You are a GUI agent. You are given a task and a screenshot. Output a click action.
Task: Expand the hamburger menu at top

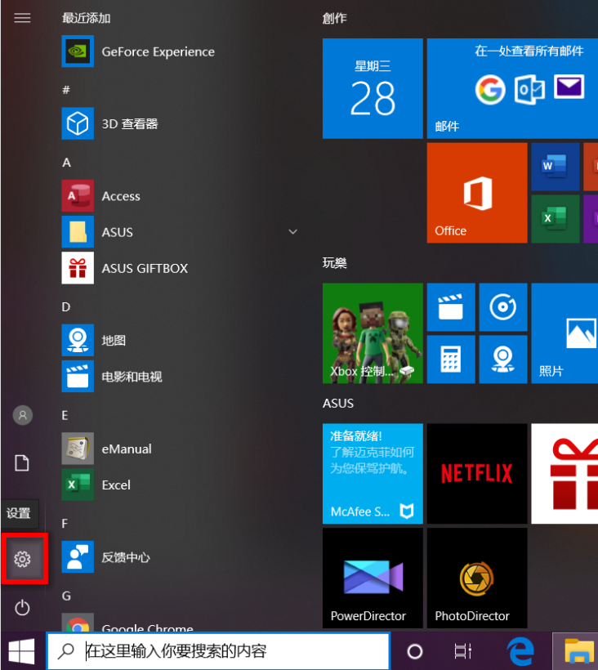(x=22, y=17)
